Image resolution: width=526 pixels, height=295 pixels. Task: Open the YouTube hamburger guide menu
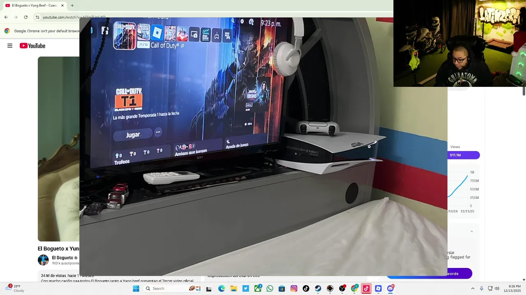10,46
